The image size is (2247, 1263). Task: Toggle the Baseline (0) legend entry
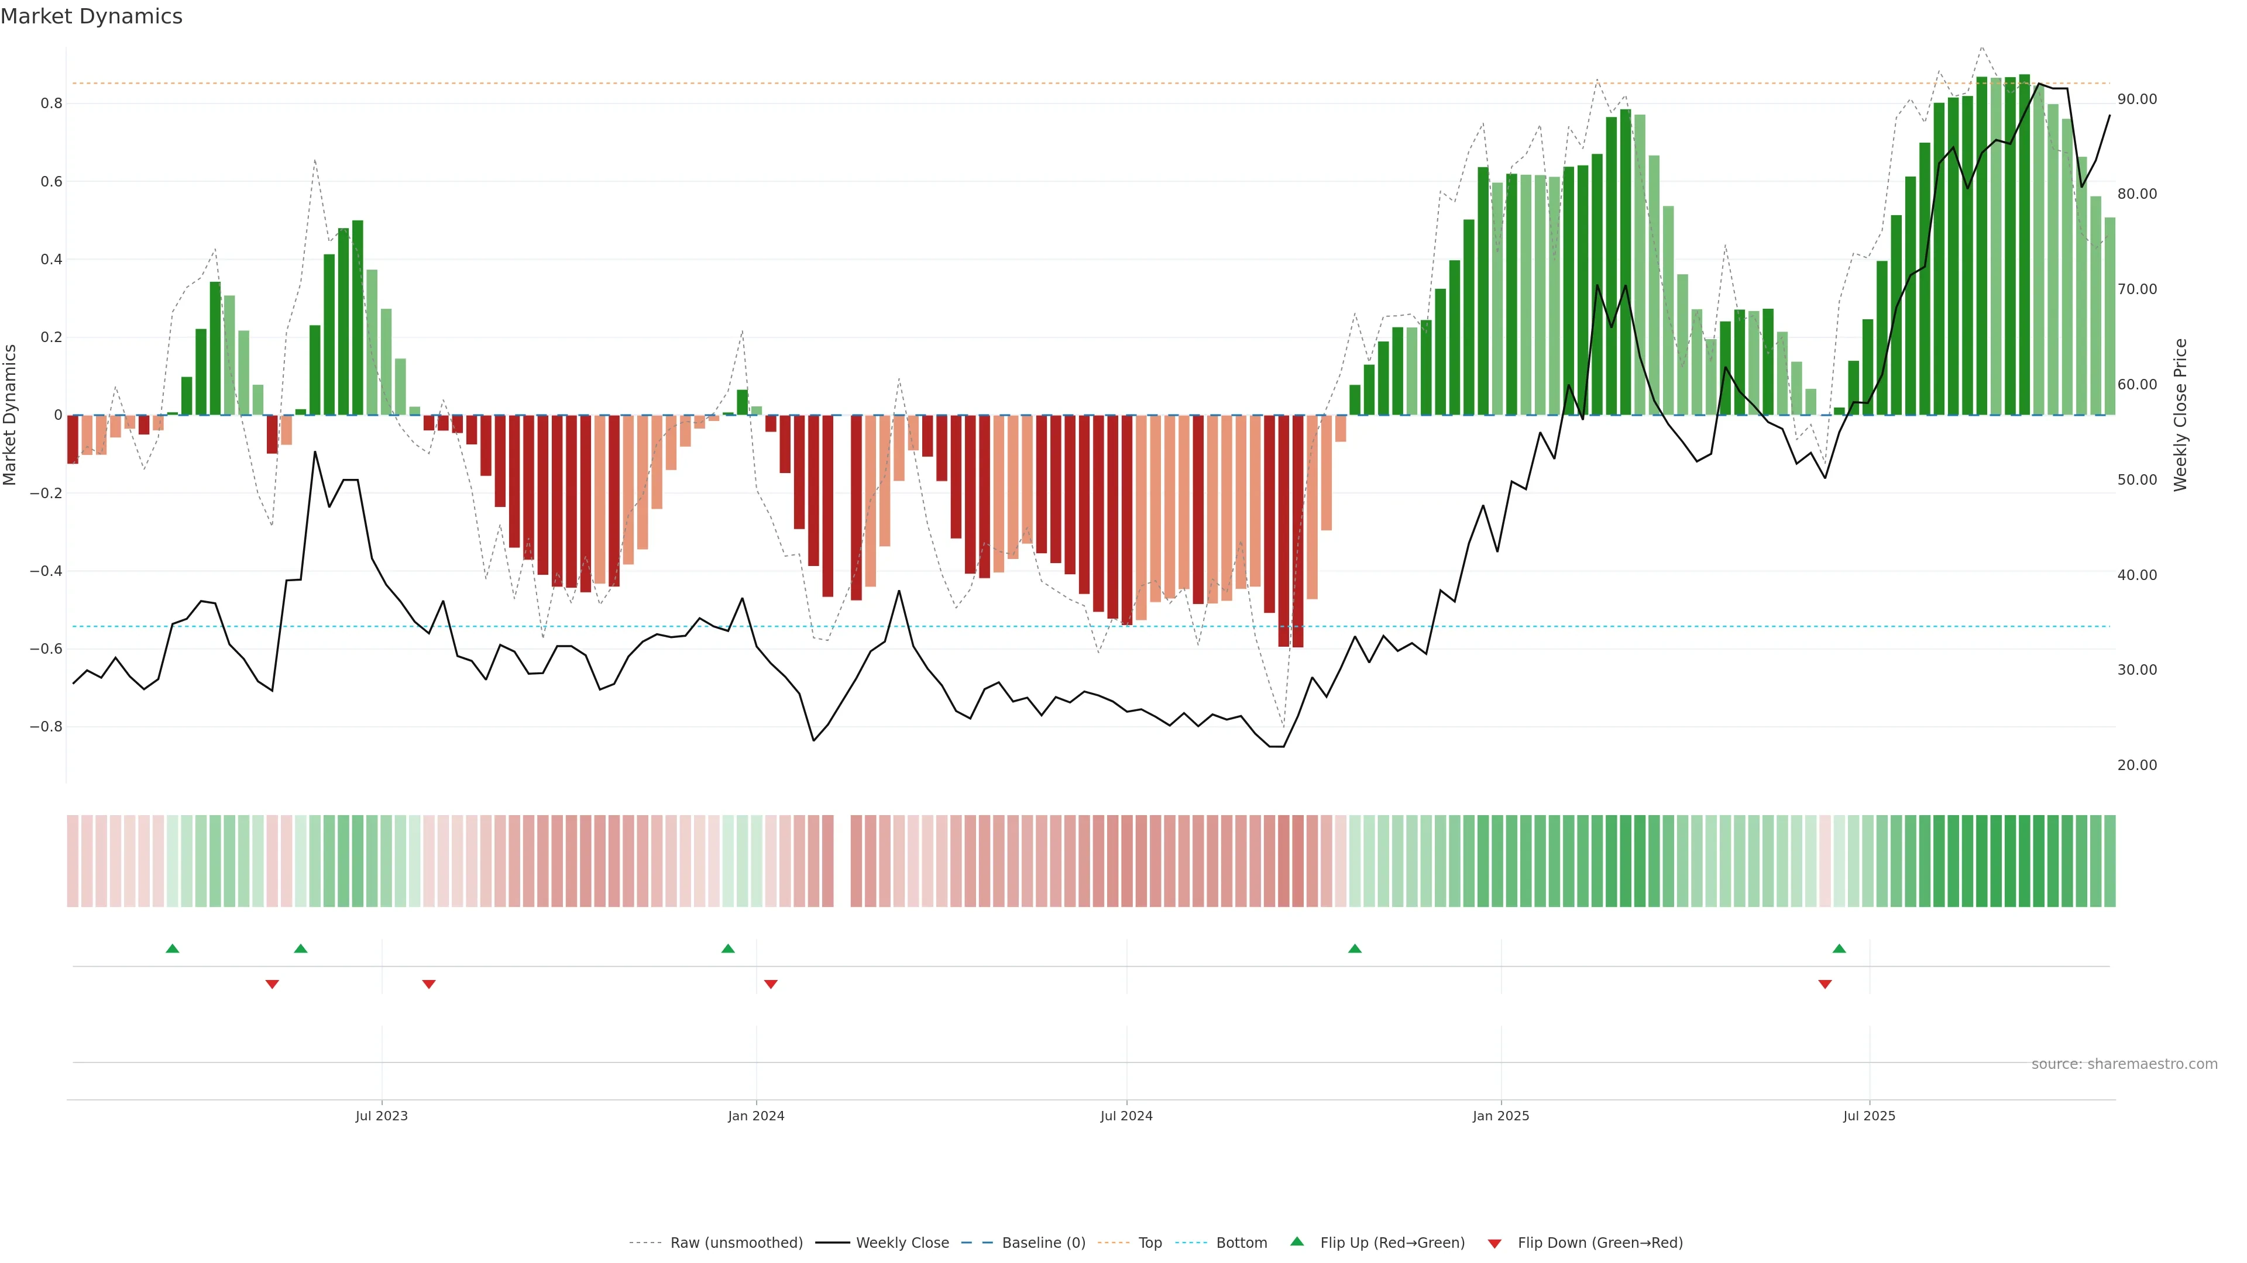tap(1043, 1242)
